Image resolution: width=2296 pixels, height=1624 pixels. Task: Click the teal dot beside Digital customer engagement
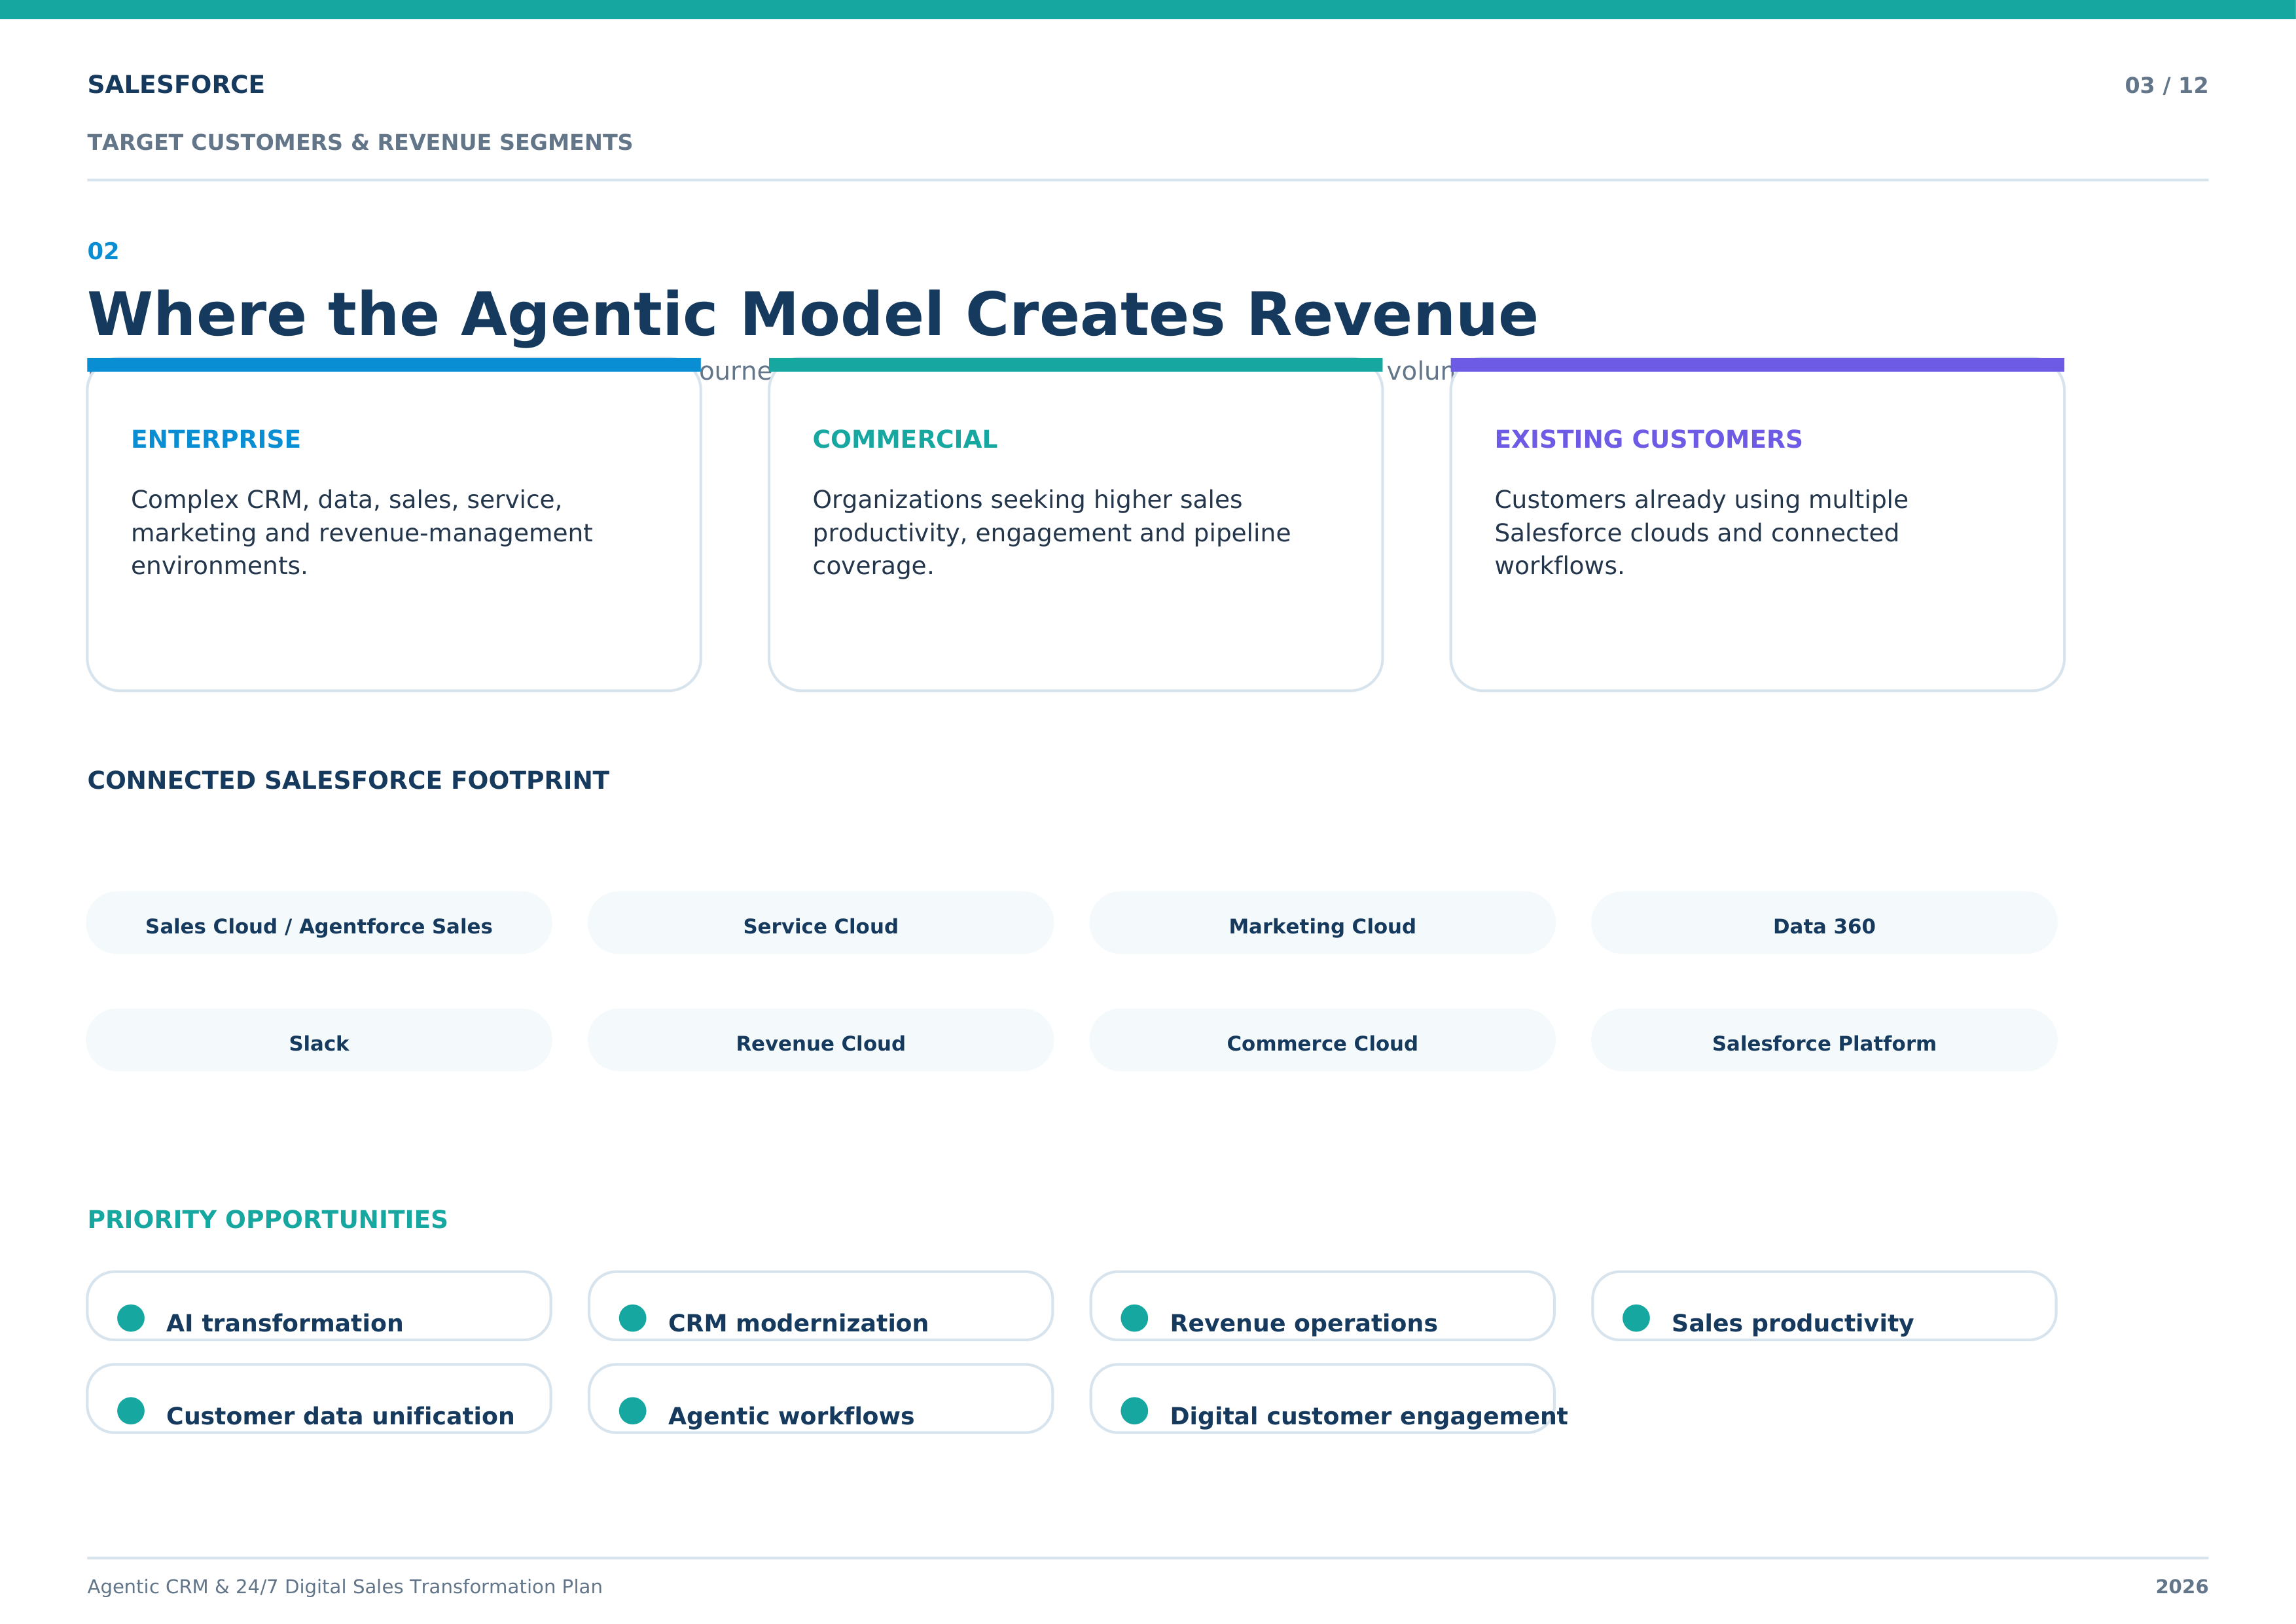point(1135,1411)
